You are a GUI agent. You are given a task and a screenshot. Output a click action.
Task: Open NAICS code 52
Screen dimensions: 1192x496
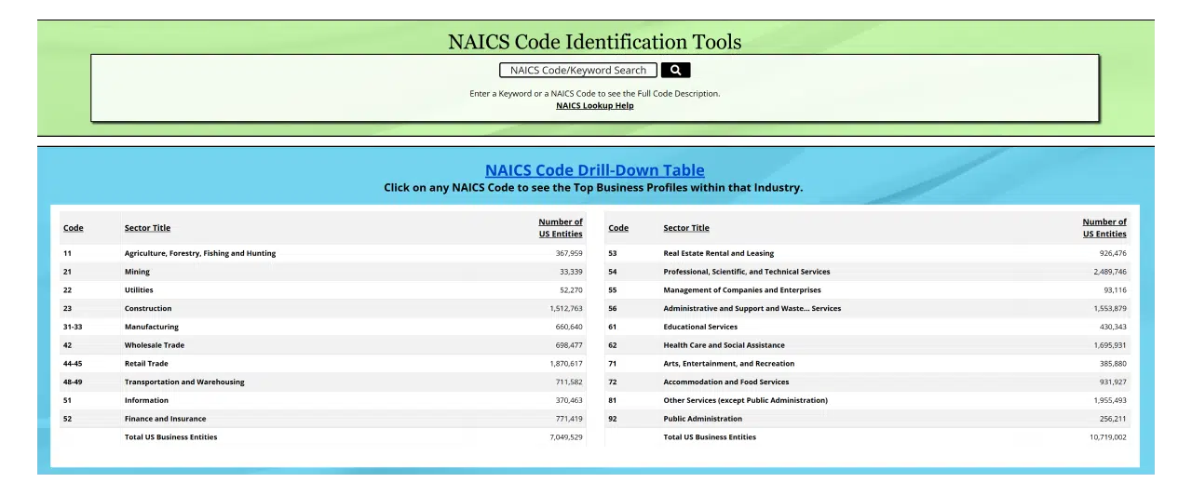68,419
